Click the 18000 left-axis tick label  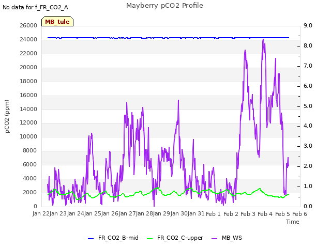[28, 81]
